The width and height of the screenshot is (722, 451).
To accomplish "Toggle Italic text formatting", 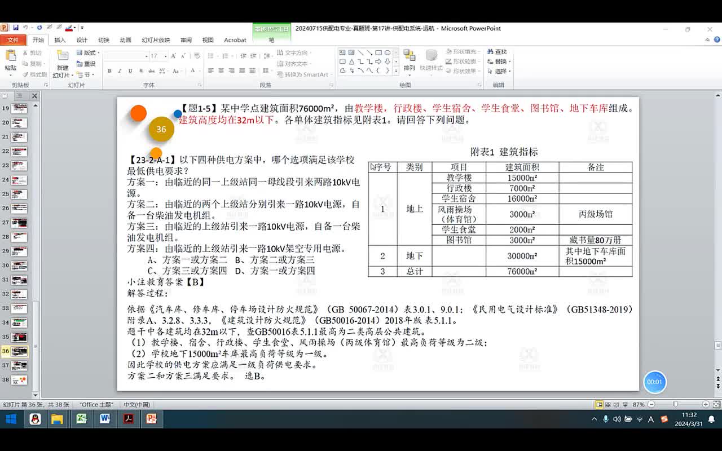I will pyautogui.click(x=120, y=71).
